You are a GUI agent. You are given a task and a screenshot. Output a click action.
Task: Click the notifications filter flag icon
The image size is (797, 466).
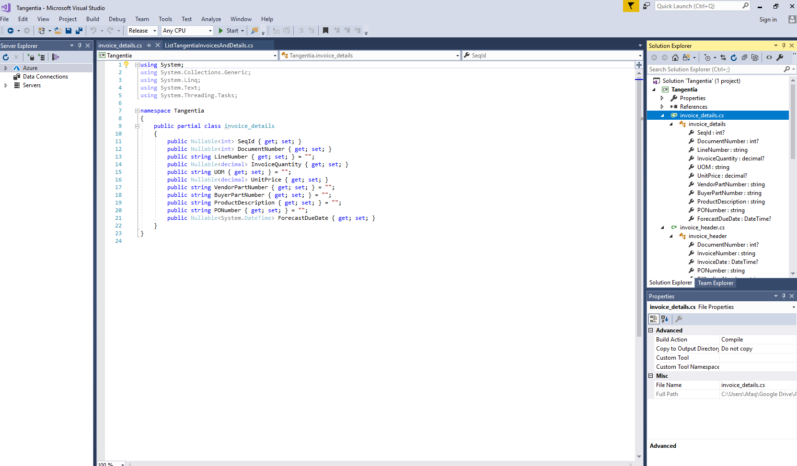click(x=631, y=6)
